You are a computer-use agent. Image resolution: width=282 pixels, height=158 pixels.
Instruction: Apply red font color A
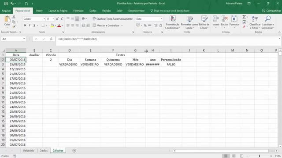click(59, 25)
